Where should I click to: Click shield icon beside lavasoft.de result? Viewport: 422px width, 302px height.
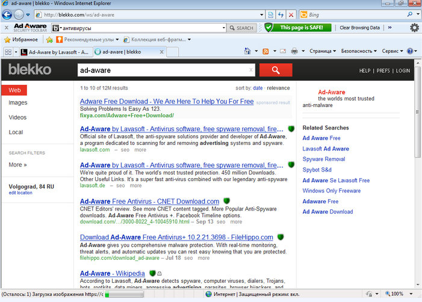(291, 165)
